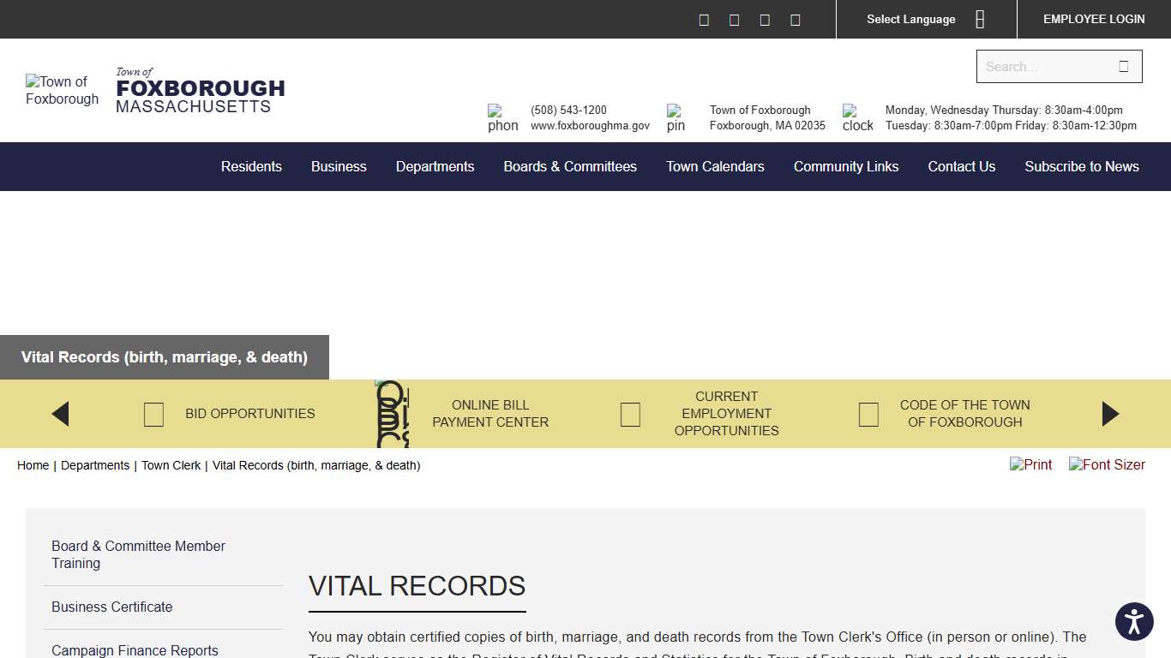
Task: Click inside the Search input field
Action: point(1046,66)
